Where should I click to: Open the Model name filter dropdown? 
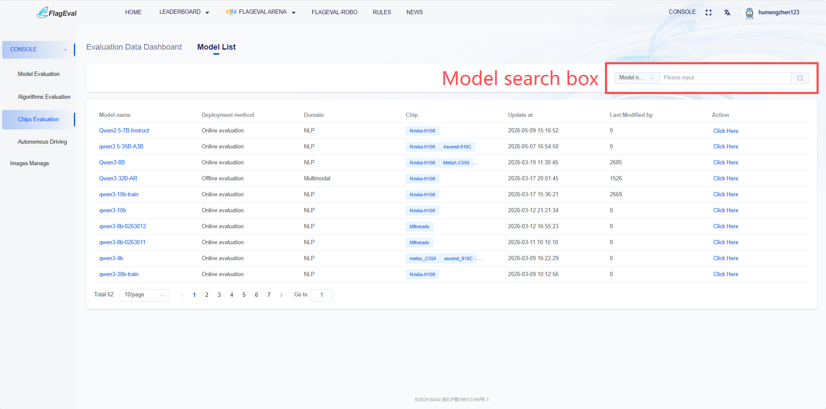tap(637, 78)
